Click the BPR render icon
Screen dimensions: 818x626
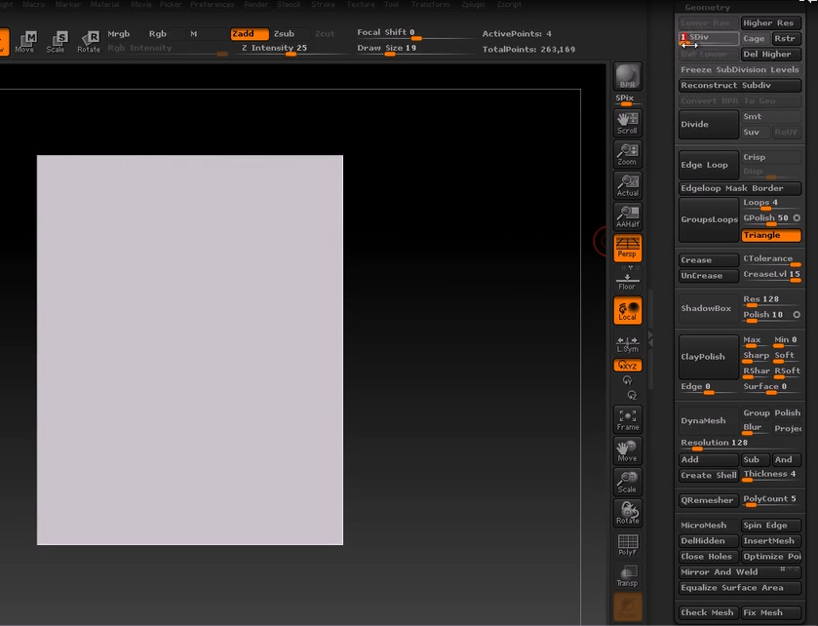pyautogui.click(x=628, y=76)
